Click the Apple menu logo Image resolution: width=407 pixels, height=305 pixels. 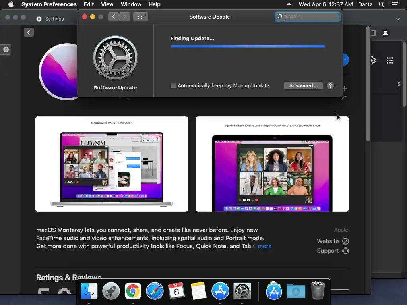11,4
